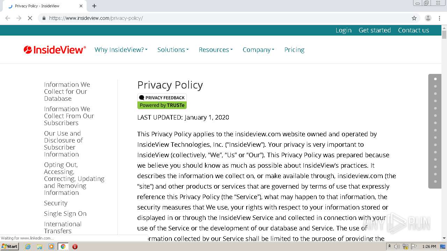Screen dimensions: 447x251
Task: Jump to Information We Collect From Our Subscribers
Action: click(x=69, y=116)
